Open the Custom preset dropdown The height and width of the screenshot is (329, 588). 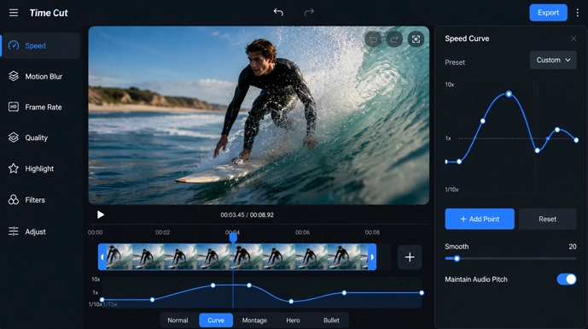553,60
